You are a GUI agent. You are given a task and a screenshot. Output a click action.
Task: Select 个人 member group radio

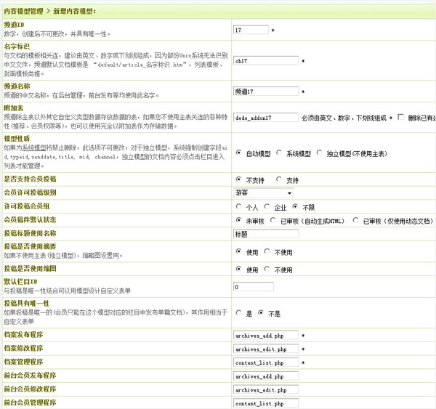click(239, 207)
